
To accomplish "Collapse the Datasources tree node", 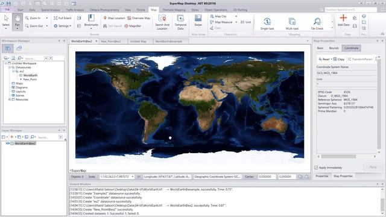I will (x=10, y=67).
